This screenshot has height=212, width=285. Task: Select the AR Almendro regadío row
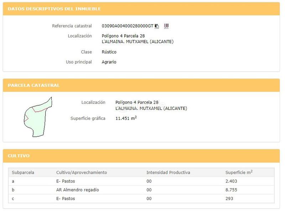[77, 190]
